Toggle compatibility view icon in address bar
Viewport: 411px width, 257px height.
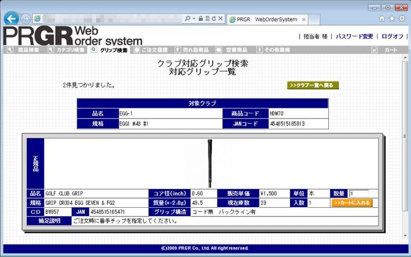pos(208,18)
